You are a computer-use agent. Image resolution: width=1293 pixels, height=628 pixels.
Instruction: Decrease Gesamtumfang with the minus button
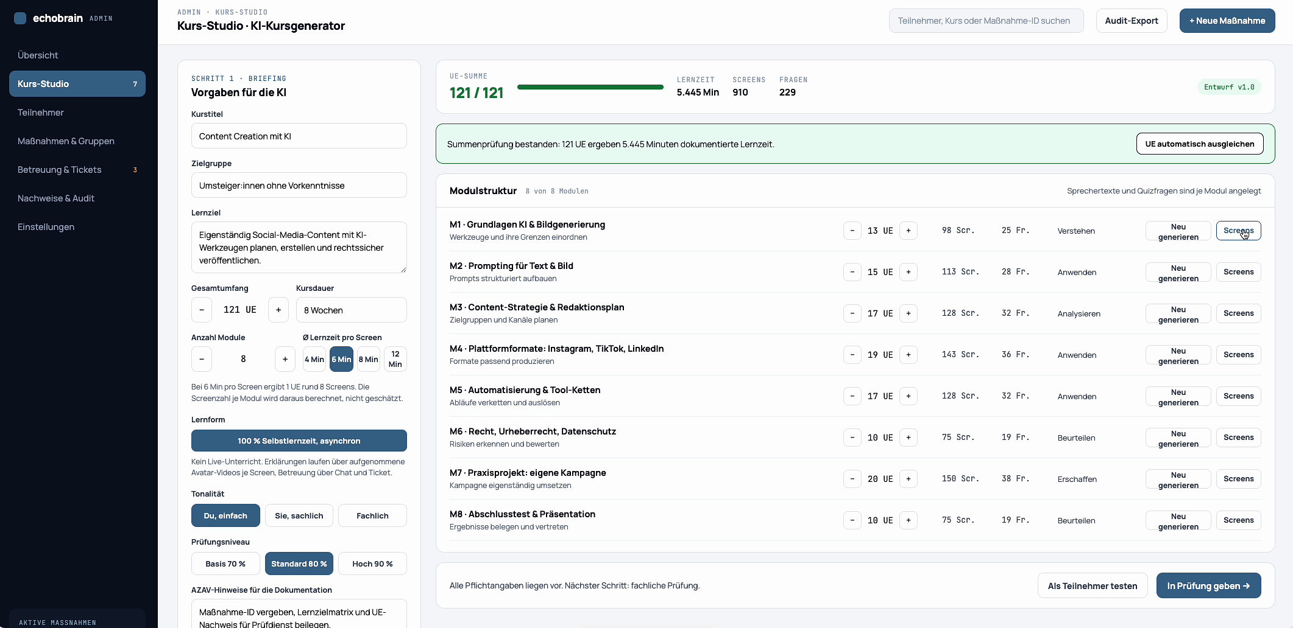(202, 310)
